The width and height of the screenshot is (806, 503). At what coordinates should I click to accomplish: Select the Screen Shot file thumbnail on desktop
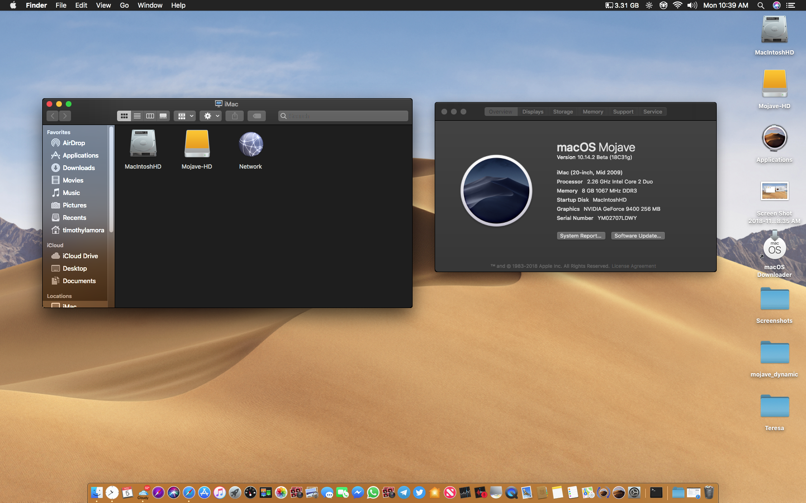click(x=774, y=191)
